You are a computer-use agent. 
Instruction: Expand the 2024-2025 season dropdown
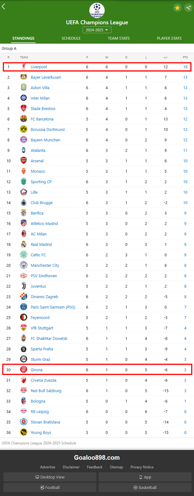click(x=97, y=30)
